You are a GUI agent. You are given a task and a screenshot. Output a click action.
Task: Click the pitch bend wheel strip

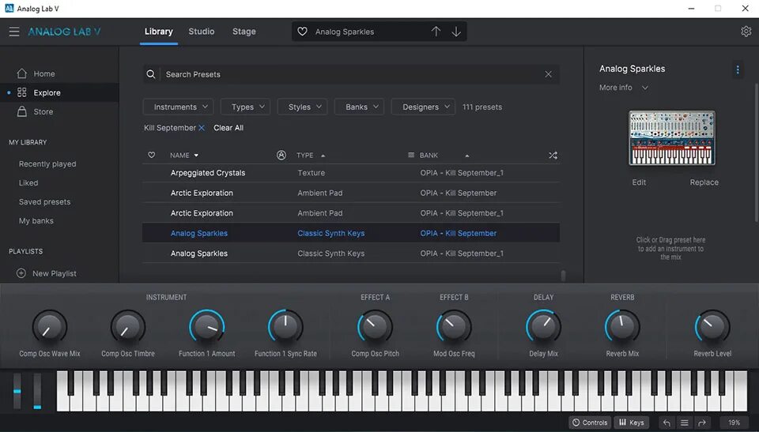tap(17, 391)
